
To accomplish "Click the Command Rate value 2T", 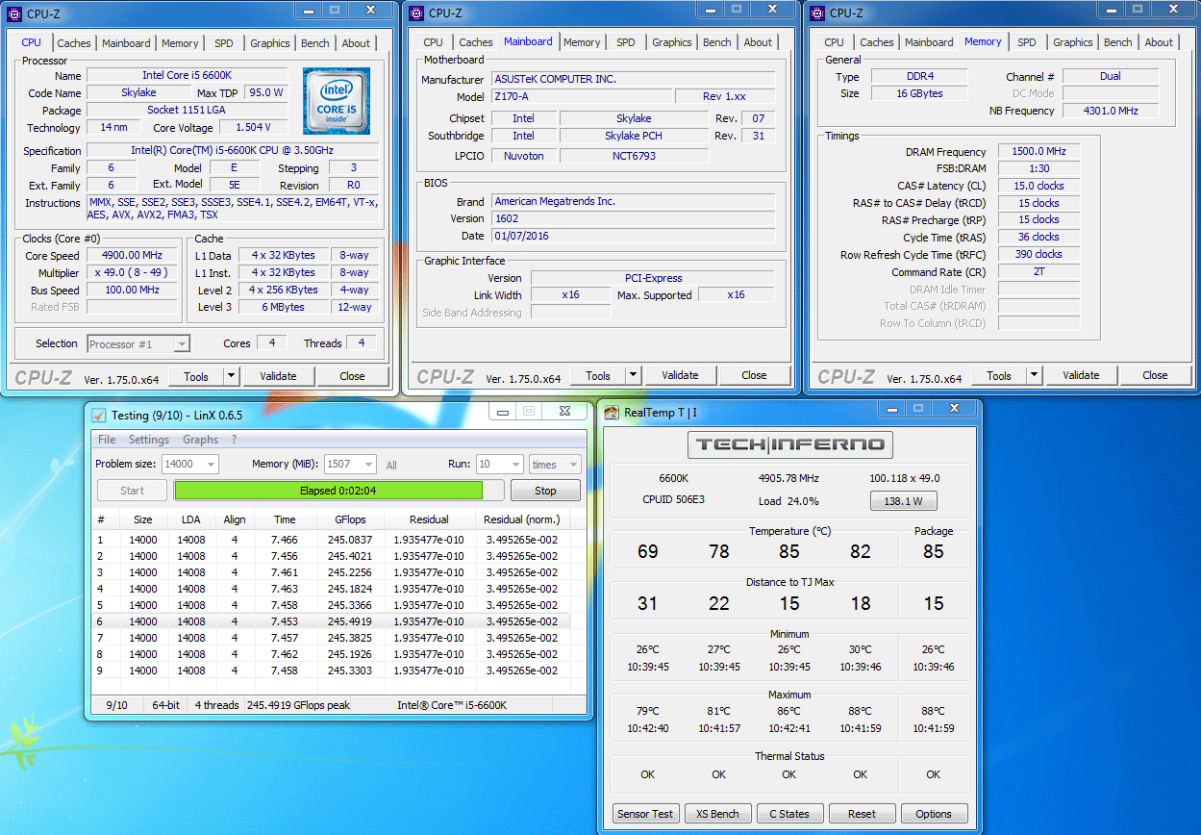I will pos(1038,272).
